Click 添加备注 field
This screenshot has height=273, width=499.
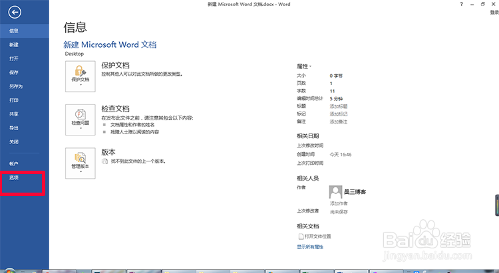(x=339, y=122)
